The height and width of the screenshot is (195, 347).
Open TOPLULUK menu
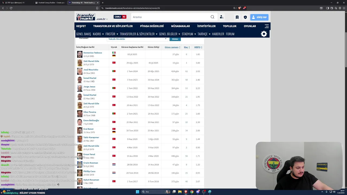[x=230, y=26]
